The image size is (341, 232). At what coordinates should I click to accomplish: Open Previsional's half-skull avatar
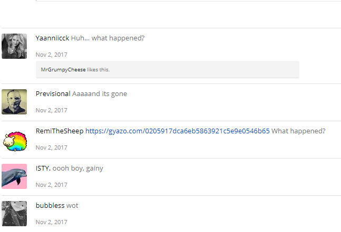[x=14, y=102]
